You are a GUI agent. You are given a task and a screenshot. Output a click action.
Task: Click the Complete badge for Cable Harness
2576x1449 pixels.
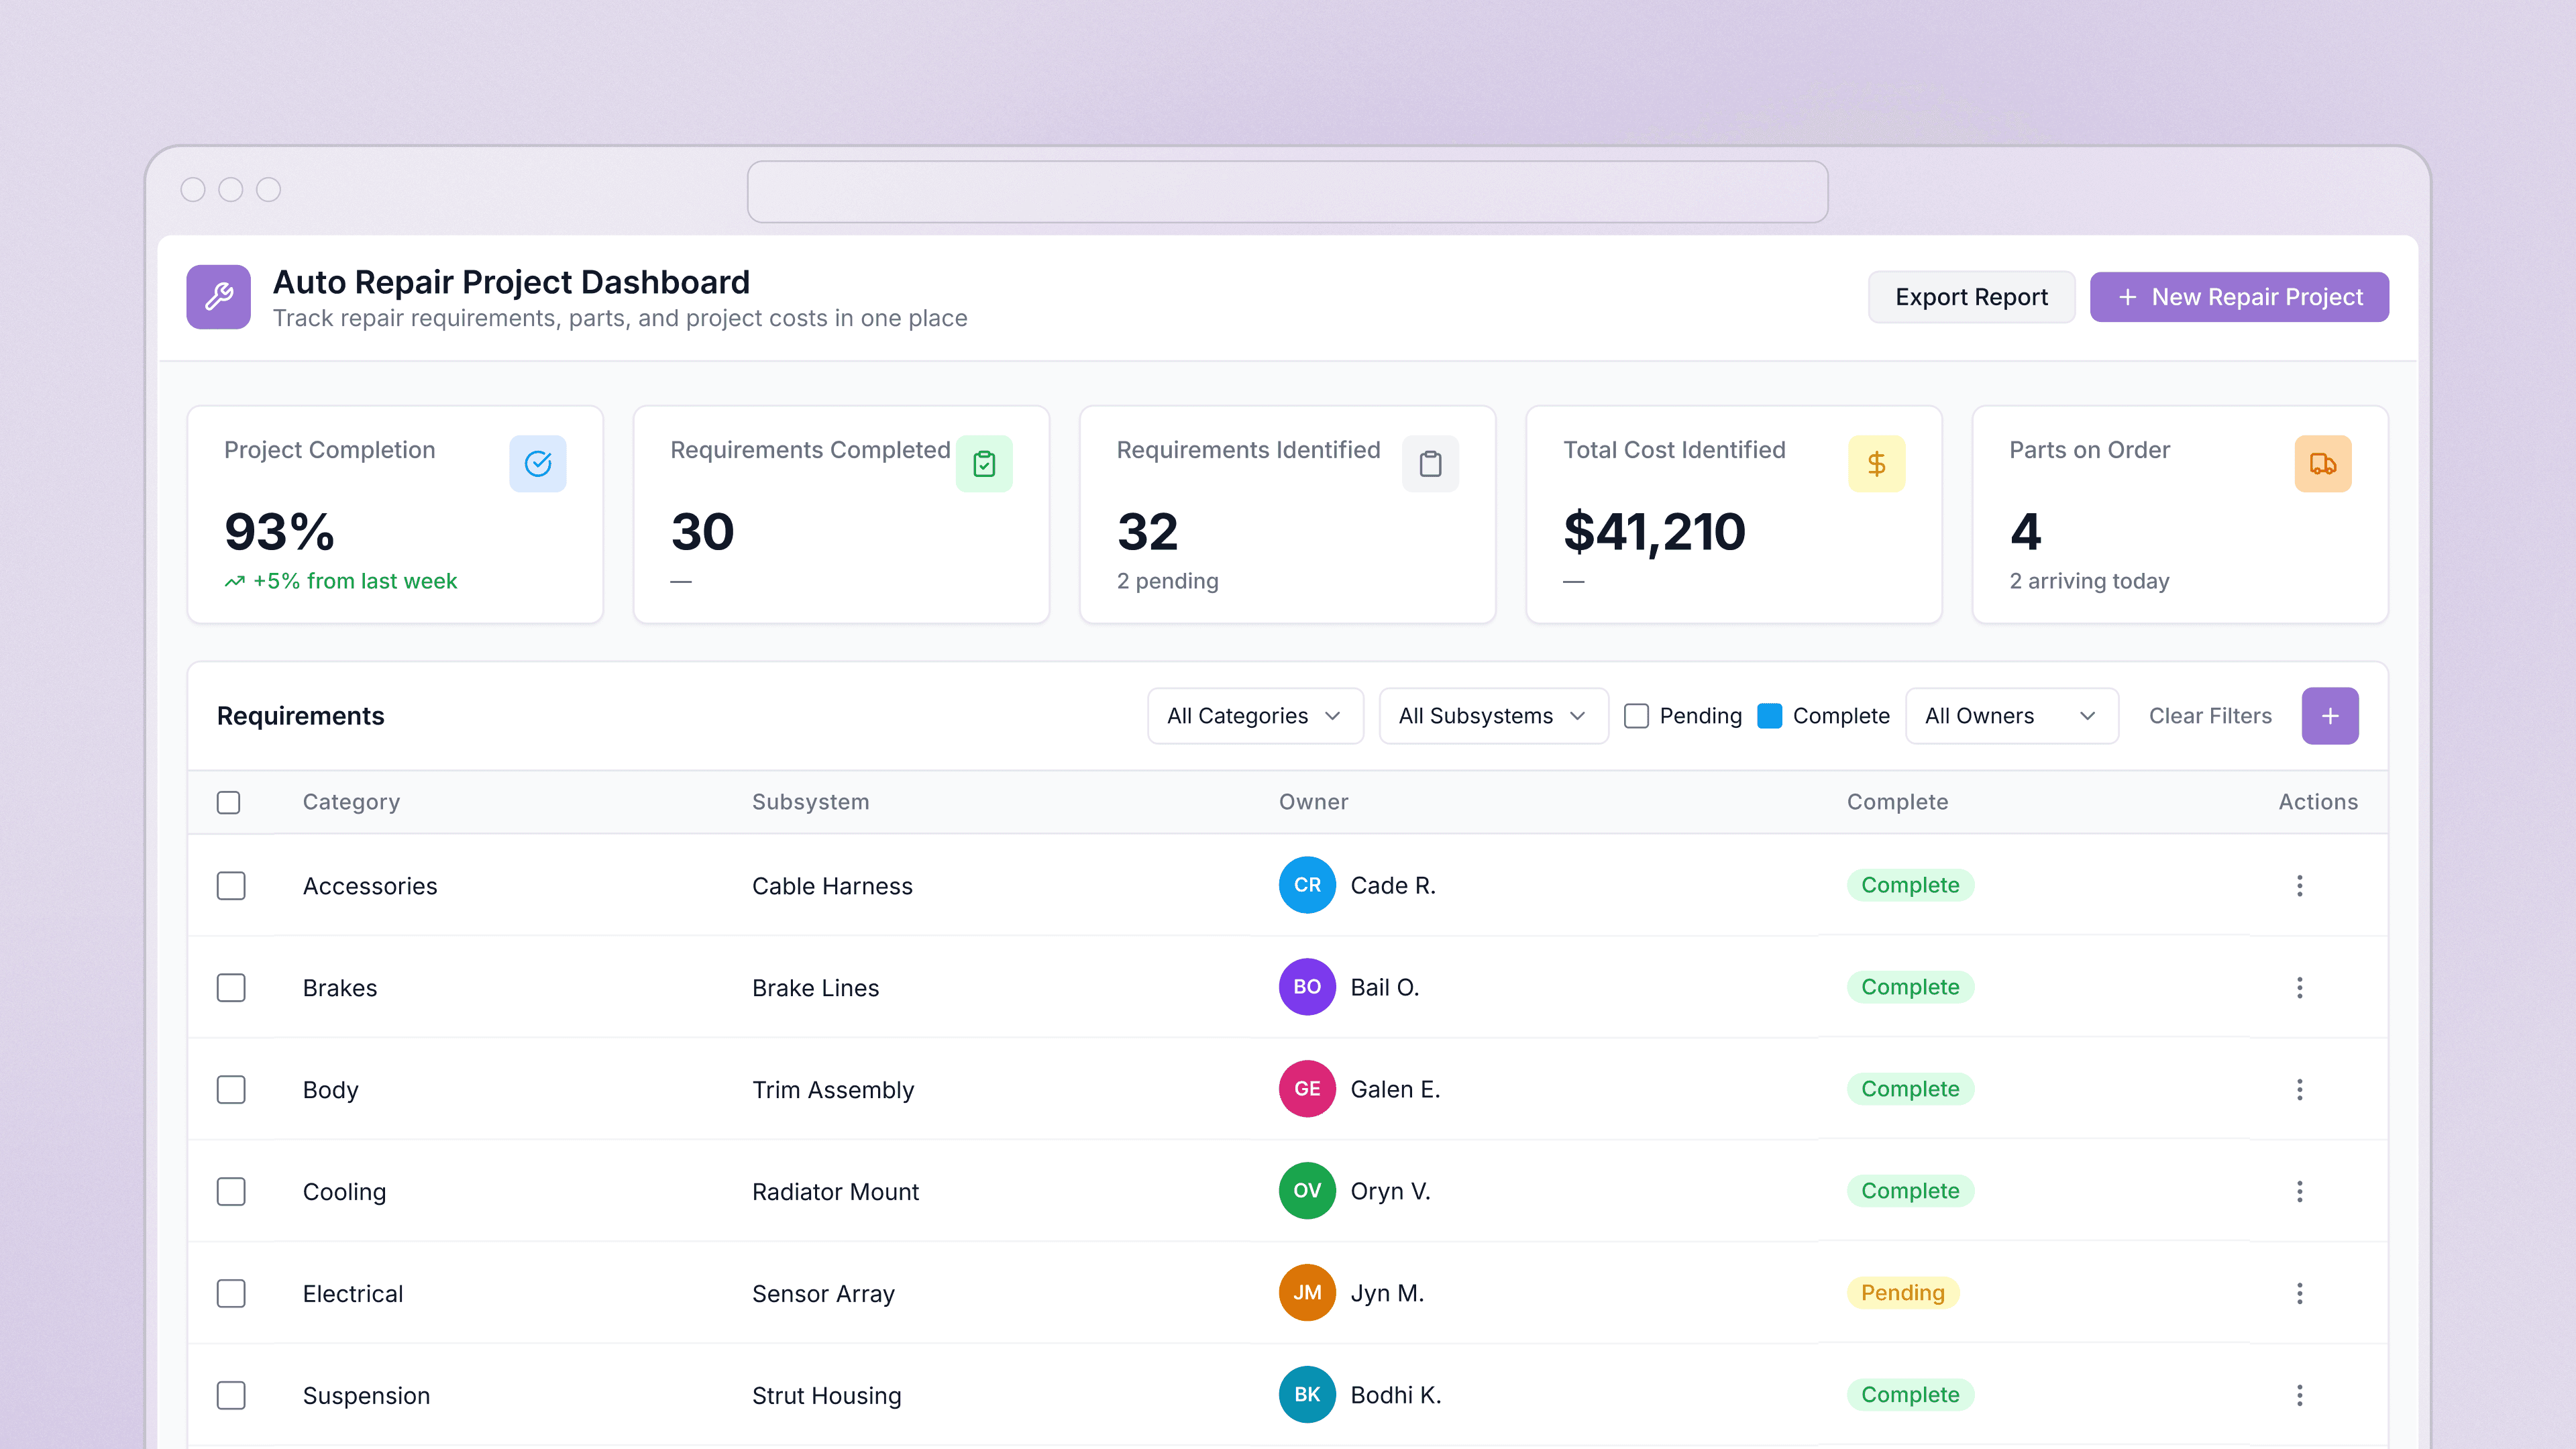click(1910, 885)
